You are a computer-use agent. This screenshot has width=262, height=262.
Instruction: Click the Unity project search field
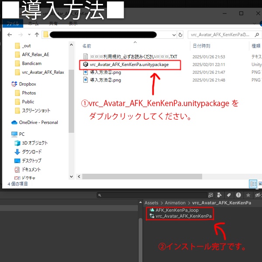[x=152, y=195]
